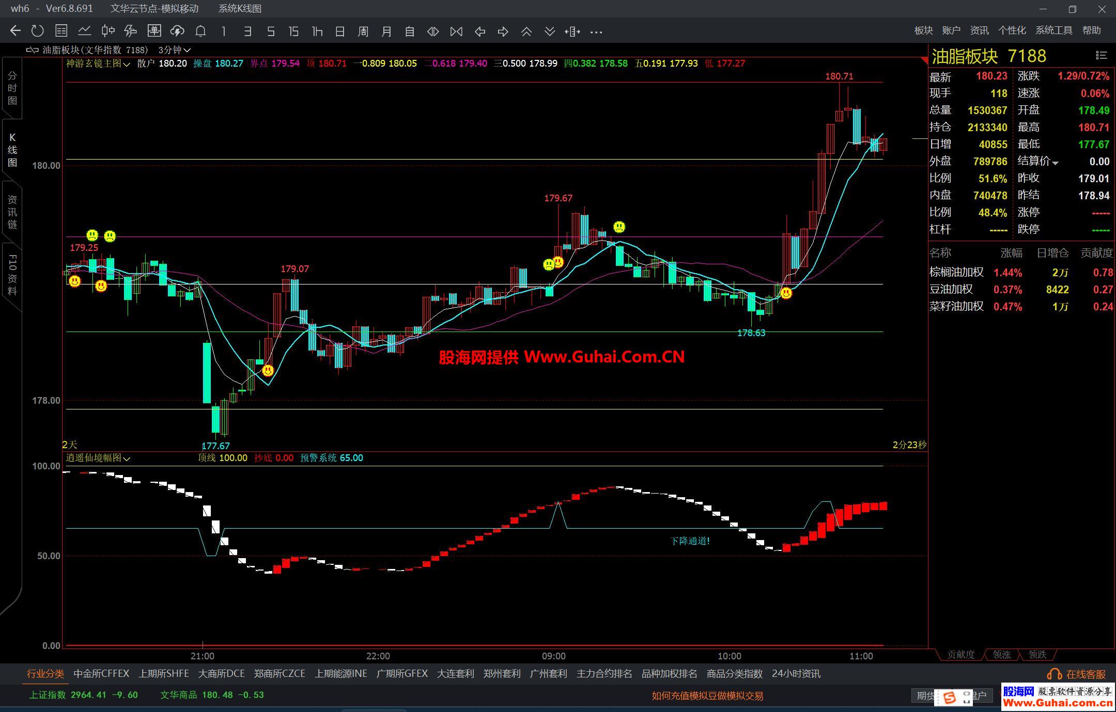Open the 24小时资讯 bottom tab
1116x712 pixels.
coord(796,674)
